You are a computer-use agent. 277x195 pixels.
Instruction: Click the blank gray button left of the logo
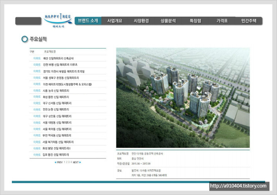click(x=28, y=21)
